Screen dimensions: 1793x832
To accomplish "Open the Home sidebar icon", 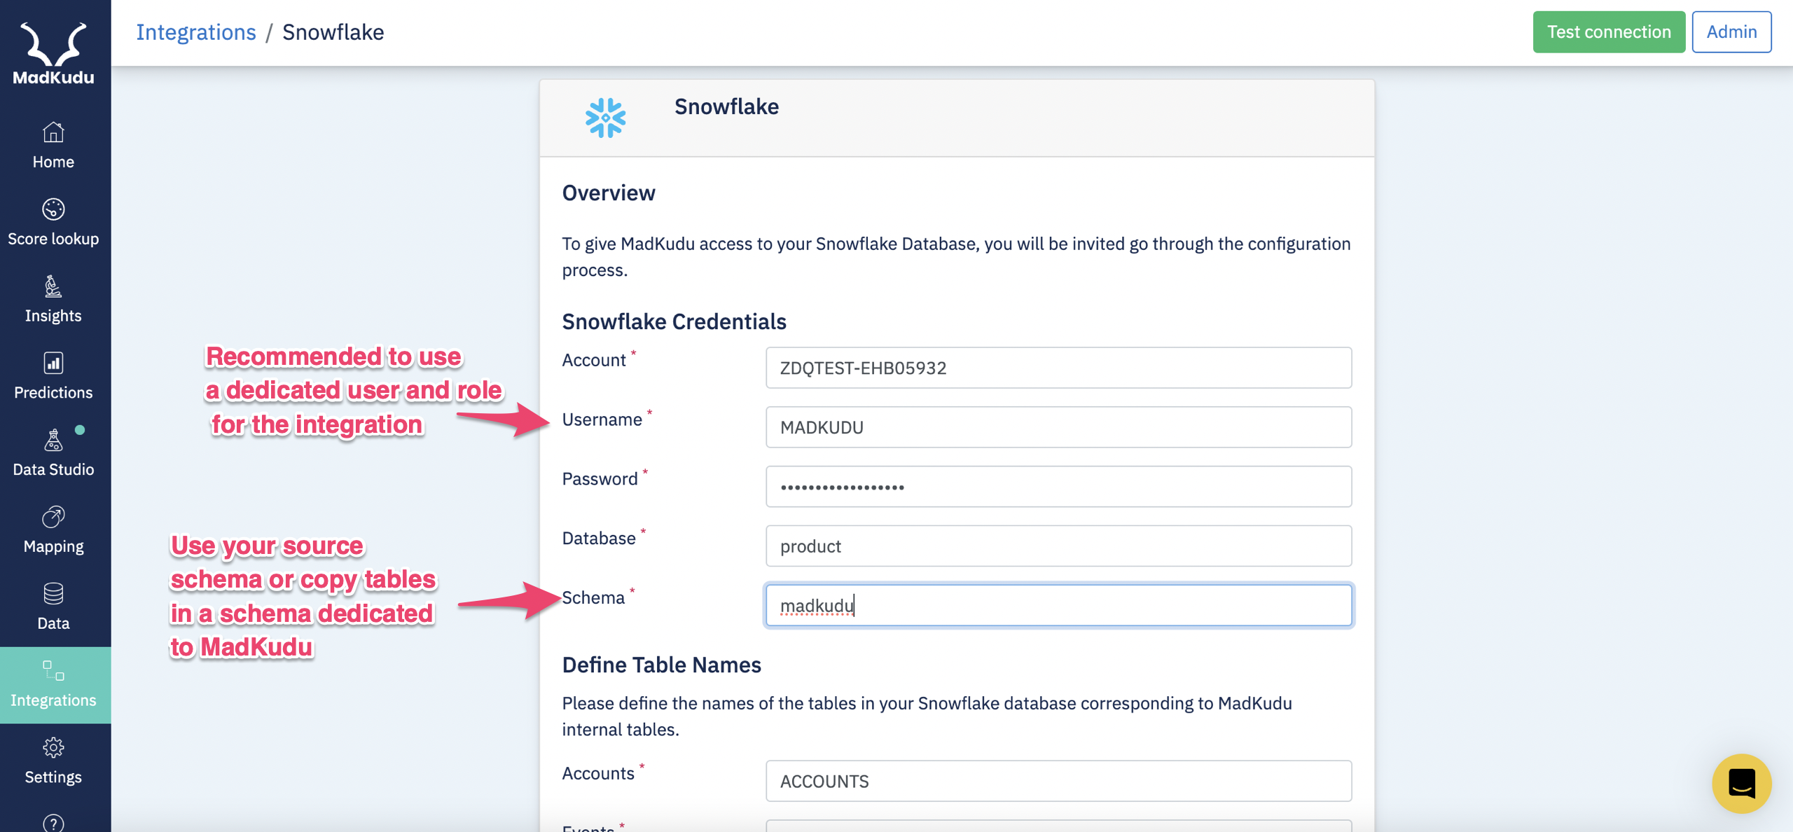I will (x=53, y=132).
